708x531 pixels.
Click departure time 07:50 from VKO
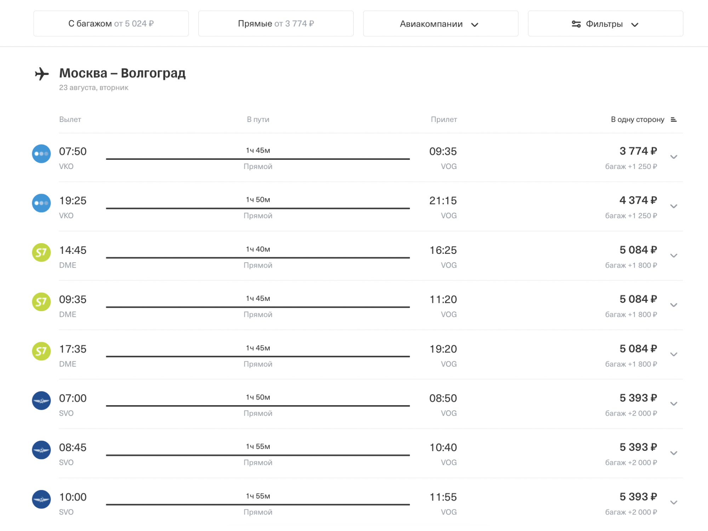click(x=73, y=151)
